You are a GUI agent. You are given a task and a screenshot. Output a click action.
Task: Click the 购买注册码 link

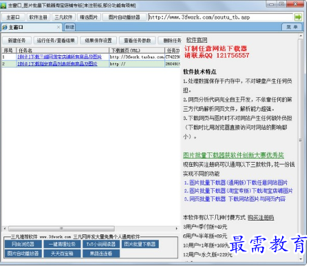click(261, 218)
